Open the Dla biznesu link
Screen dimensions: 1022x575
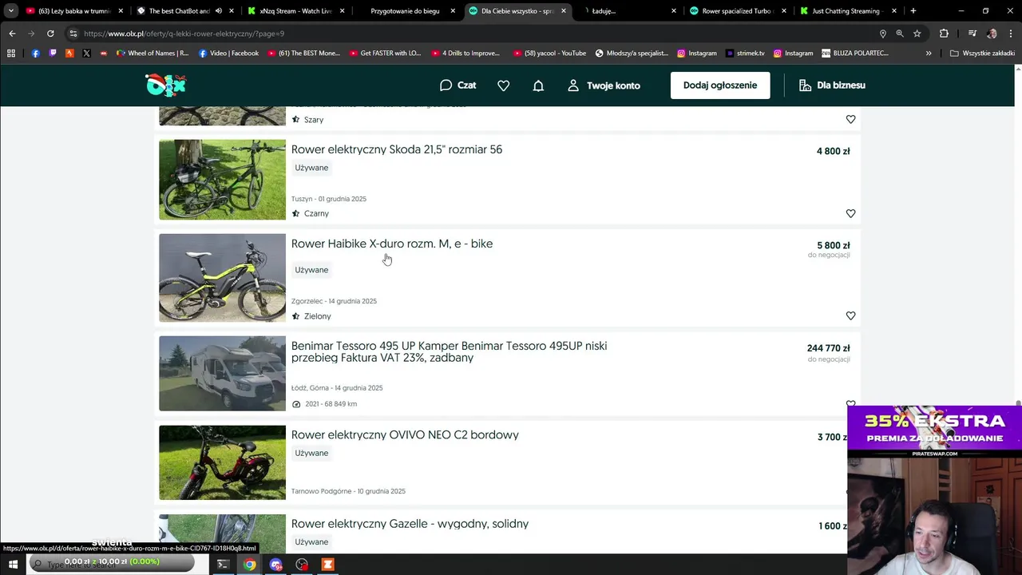coord(832,85)
